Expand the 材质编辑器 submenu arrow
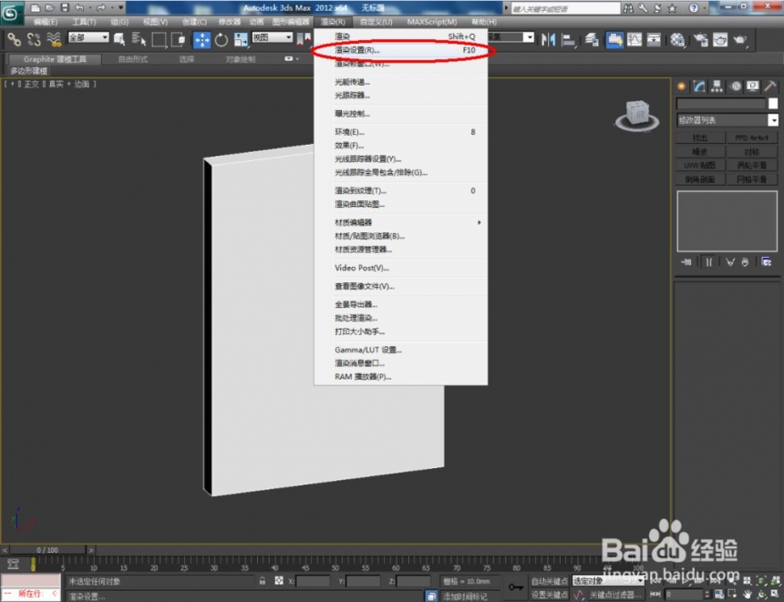784x602 pixels. click(479, 222)
